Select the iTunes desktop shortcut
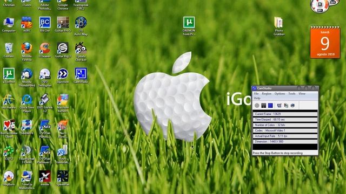Viewport: 346px width, 194px height. click(x=26, y=3)
